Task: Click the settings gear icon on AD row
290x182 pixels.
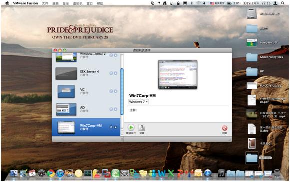Action: 111,109
